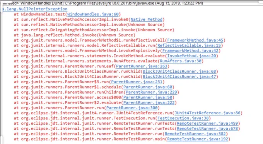Screen dimensions: 263x144
Task: Open RemoteTestRunner.java:459 link
Action: (x=207, y=123)
